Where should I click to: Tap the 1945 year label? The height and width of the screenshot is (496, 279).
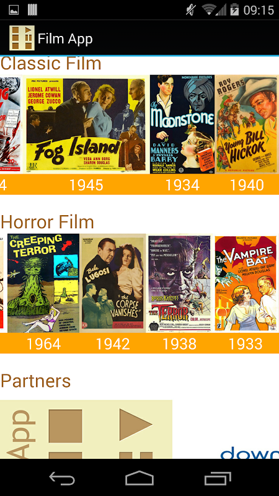86,185
